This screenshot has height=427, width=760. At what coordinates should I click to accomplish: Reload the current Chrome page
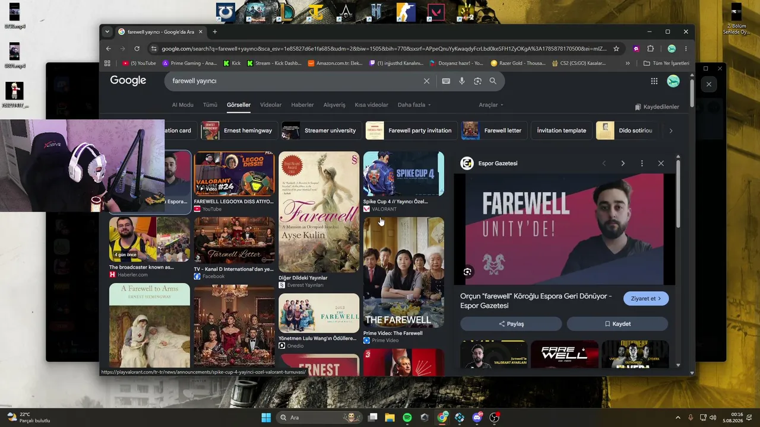coord(137,49)
